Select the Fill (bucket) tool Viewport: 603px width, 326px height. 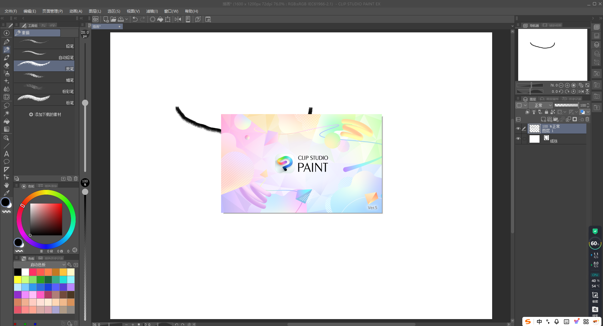point(7,122)
